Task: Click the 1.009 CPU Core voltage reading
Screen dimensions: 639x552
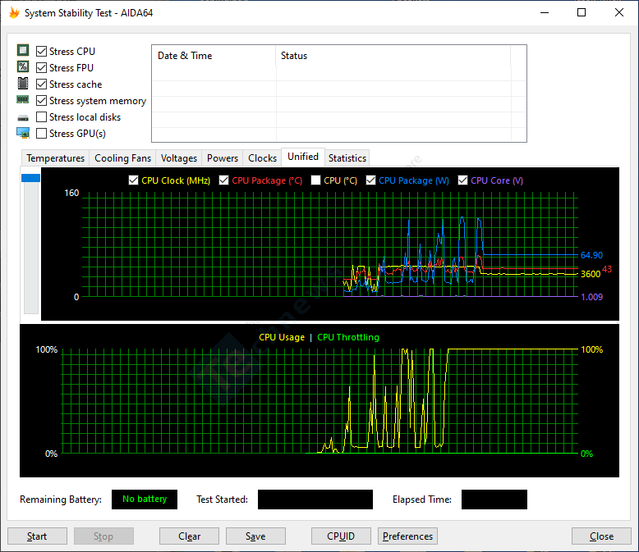Action: click(591, 297)
